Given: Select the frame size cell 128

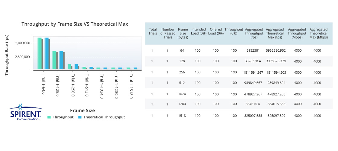Looking at the screenshot, I should (x=182, y=61).
